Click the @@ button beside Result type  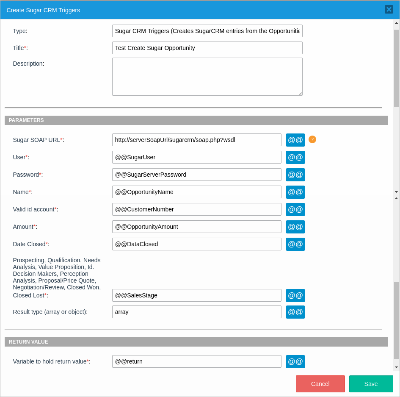pos(295,312)
